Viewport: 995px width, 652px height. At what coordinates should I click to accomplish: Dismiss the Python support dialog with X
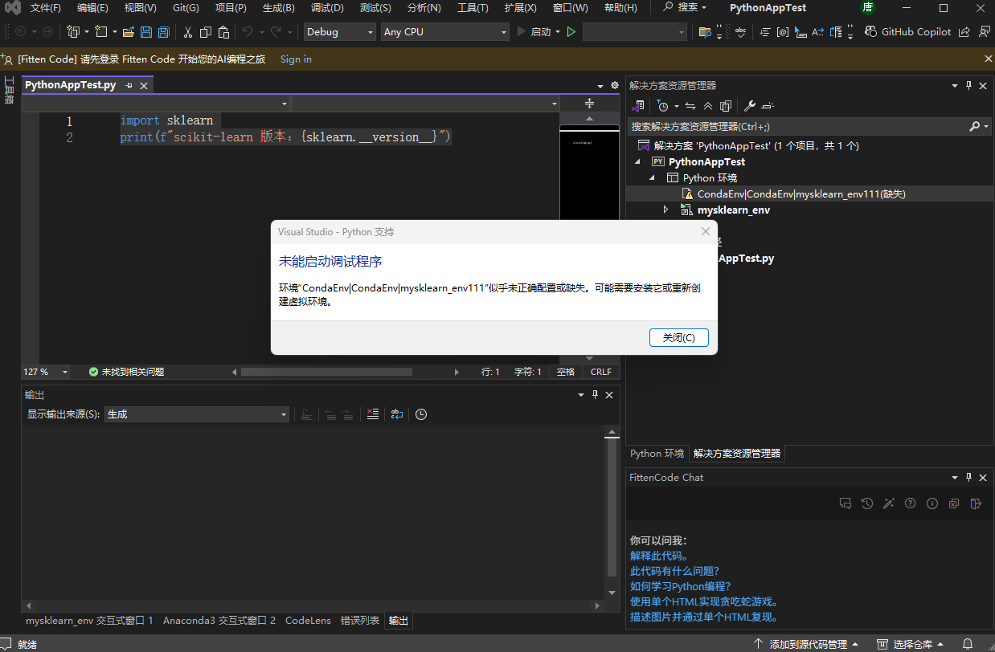tap(706, 231)
